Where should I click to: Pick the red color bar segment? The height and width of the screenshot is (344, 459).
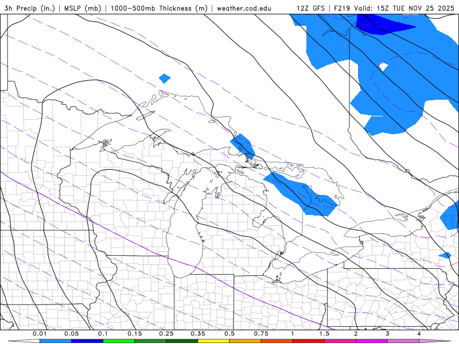pos(309,341)
